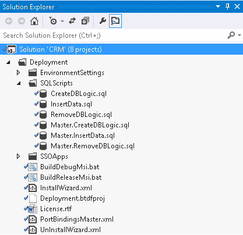Open Pending Changes Filter clock icon
Screen dimensions: 243x235
coord(53,21)
